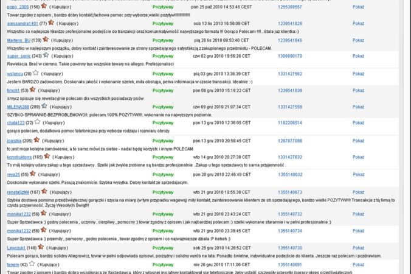The image size is (411, 274).
Task: Click Pokaż in the super_sonic row
Action: tap(358, 56)
